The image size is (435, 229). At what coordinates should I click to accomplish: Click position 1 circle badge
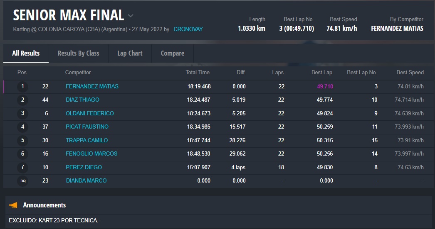click(x=22, y=86)
